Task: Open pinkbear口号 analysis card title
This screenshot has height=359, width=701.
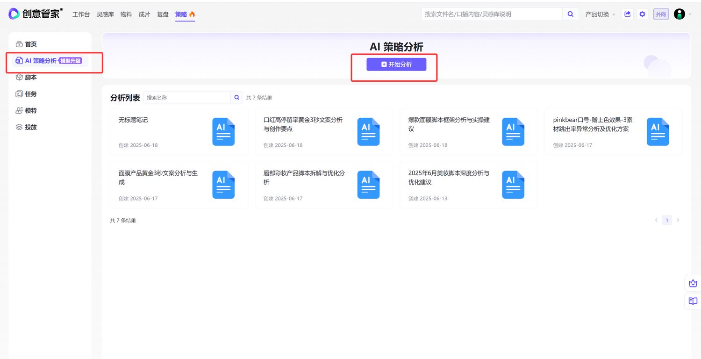Action: click(593, 124)
